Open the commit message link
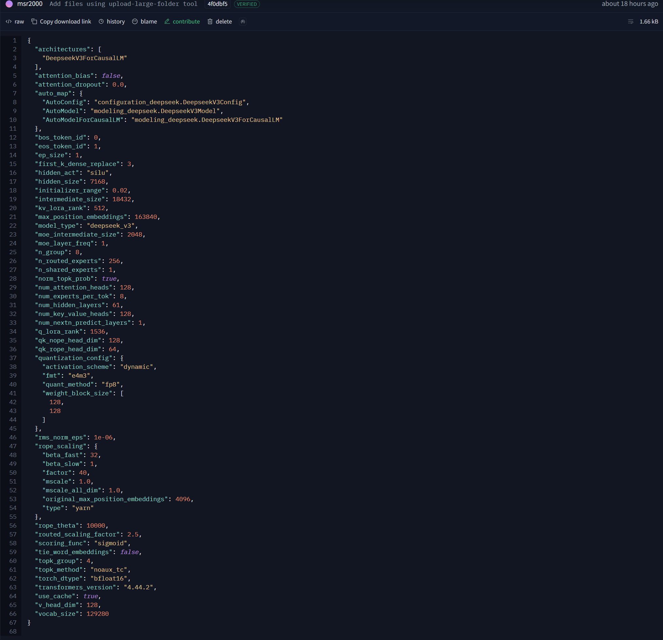Viewport: 663px width, 640px height. pos(123,4)
